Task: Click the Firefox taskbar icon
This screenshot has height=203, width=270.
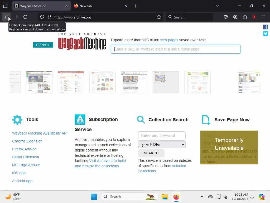Action: pos(176,197)
